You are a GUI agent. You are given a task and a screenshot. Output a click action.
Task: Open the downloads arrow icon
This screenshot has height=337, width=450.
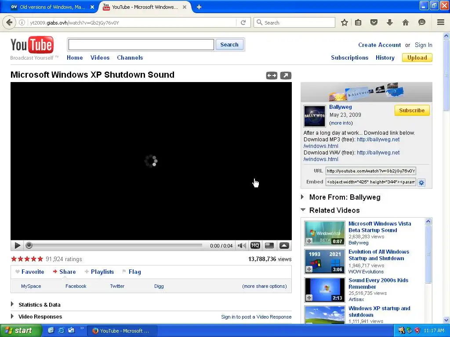pos(389,22)
